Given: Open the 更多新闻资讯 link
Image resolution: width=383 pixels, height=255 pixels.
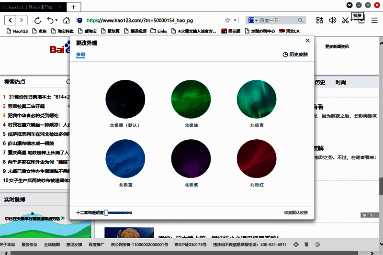Looking at the screenshot, I should pos(337,46).
